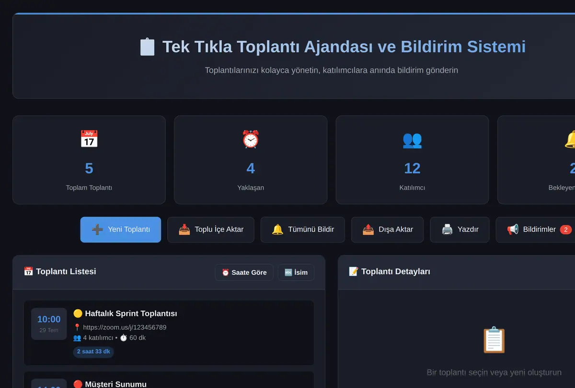575x388 pixels.
Task: Open the zoom.us/j/123456789 link
Action: pyautogui.click(x=125, y=327)
